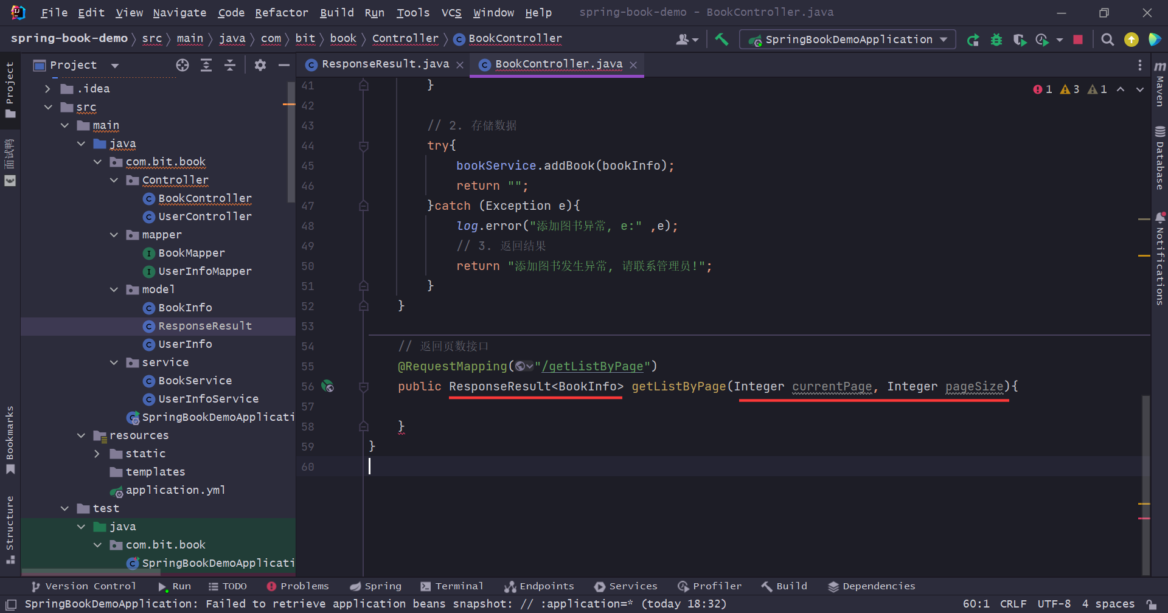Click the error count inspection indicator
This screenshot has height=613, width=1168.
[x=1043, y=89]
